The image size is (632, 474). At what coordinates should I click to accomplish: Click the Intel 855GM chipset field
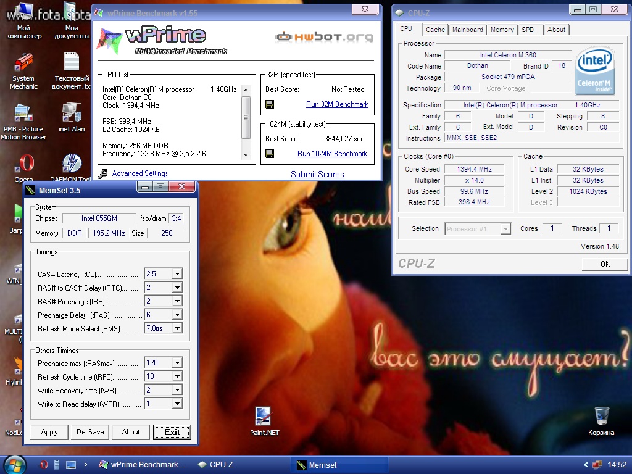tap(99, 218)
